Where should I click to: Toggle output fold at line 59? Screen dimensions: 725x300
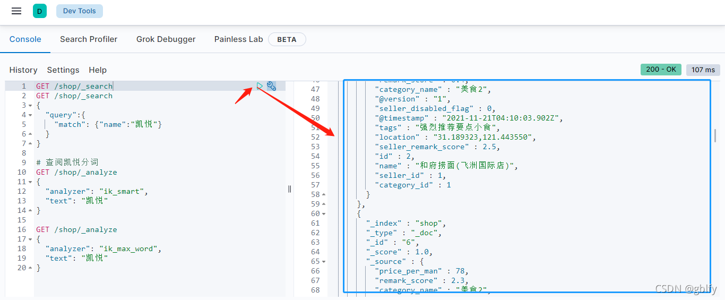coord(324,204)
